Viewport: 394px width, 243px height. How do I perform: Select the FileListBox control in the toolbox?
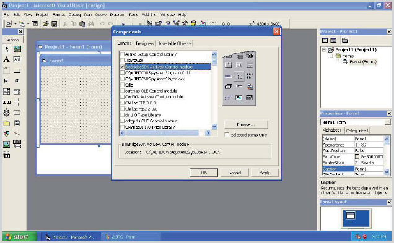(x=17, y=123)
